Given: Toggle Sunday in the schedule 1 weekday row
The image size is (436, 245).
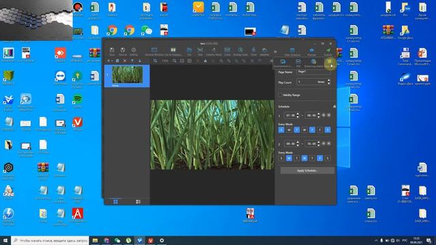Looking at the screenshot, I should click(x=281, y=130).
